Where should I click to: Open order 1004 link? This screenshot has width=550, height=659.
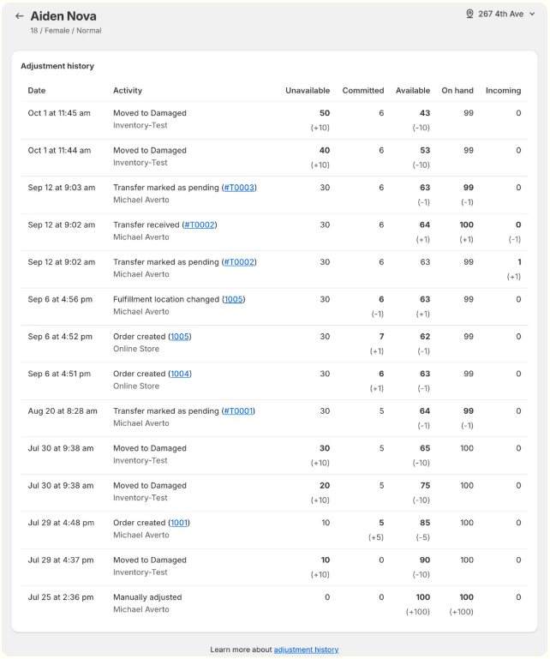(x=180, y=374)
